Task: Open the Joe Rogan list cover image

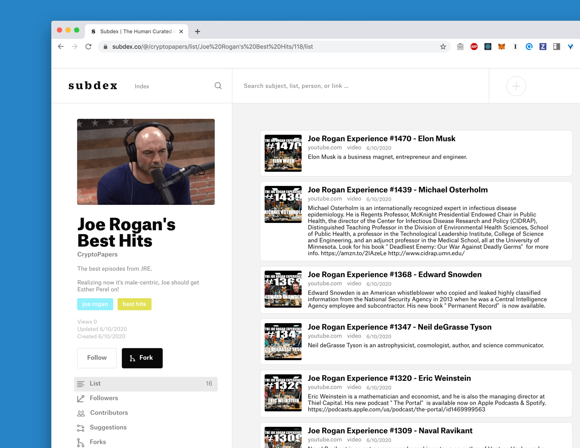Action: [146, 162]
